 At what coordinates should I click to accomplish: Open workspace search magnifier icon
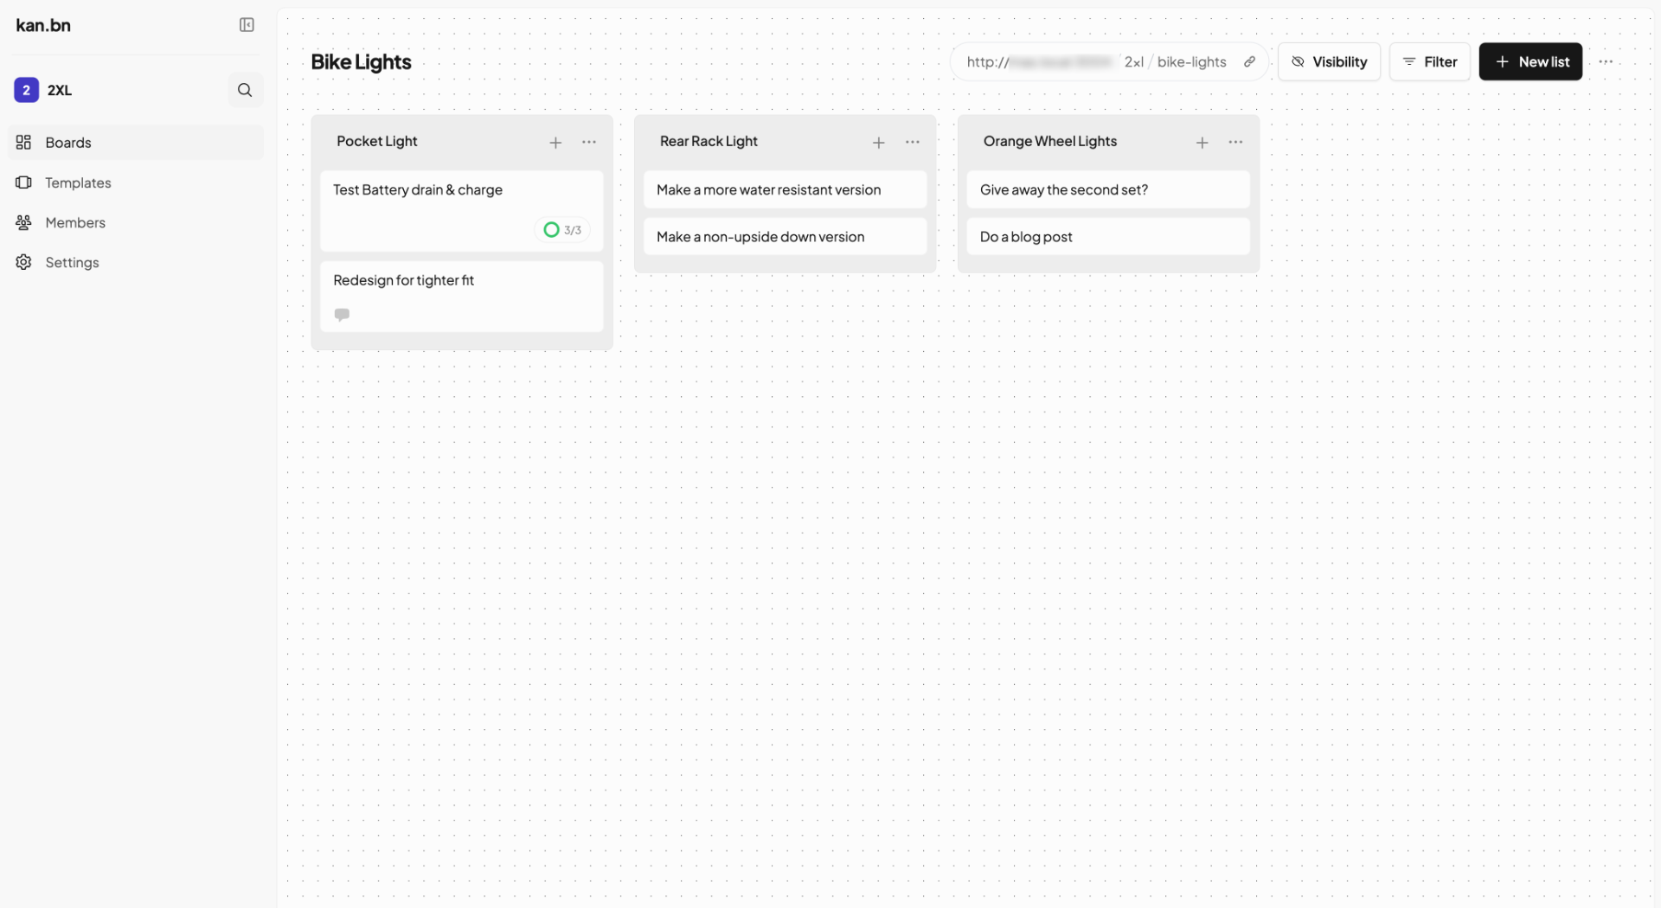[x=245, y=90]
